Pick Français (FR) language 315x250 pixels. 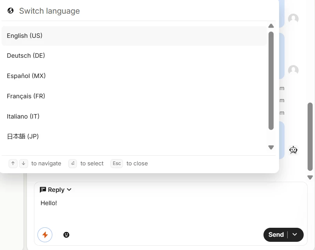[134, 96]
